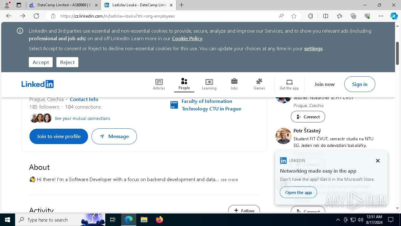Click the Message button
This screenshot has width=401, height=226.
click(x=114, y=136)
